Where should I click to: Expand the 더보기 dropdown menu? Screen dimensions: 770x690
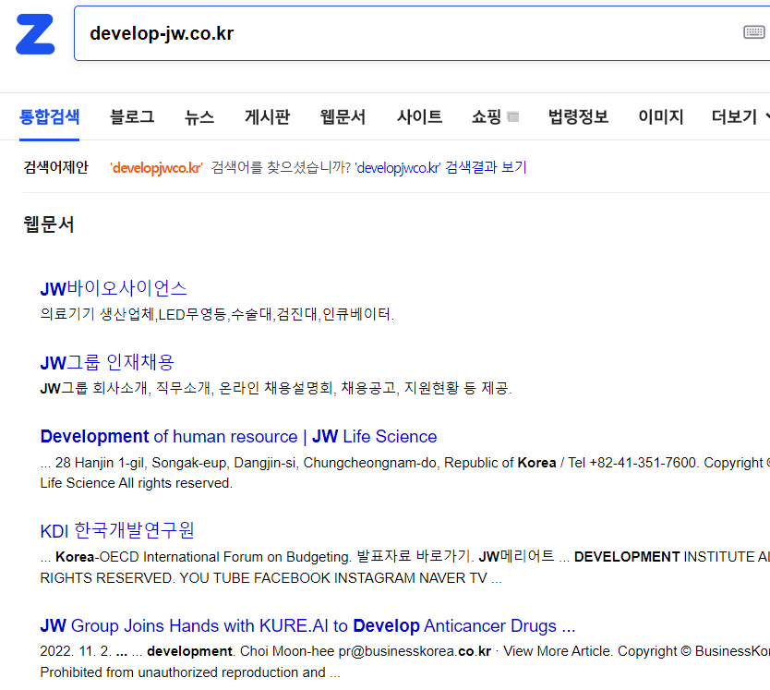pos(740,117)
